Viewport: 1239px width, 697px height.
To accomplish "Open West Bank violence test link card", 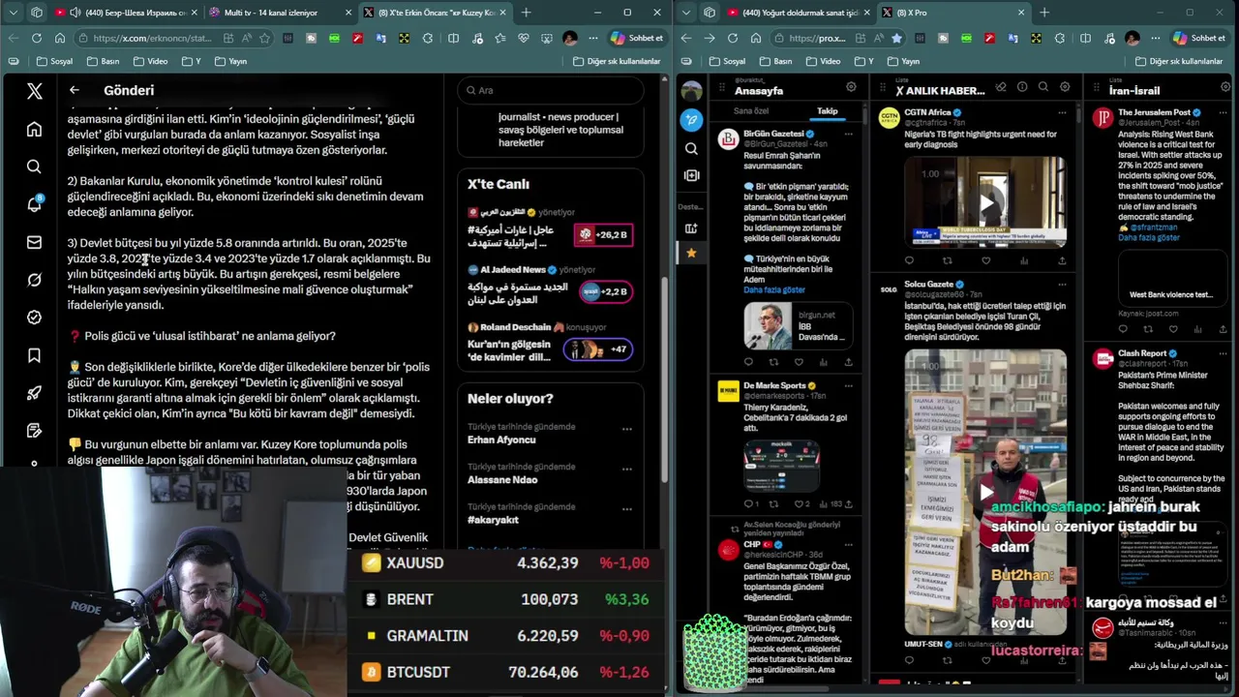I will (x=1172, y=277).
